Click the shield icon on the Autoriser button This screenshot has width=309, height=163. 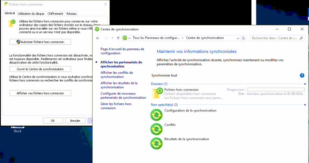pos(19,42)
